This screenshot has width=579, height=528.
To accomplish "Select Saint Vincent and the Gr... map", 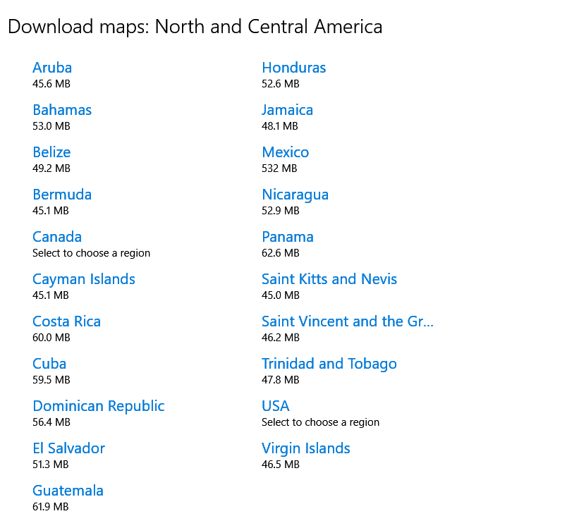I will [x=348, y=321].
